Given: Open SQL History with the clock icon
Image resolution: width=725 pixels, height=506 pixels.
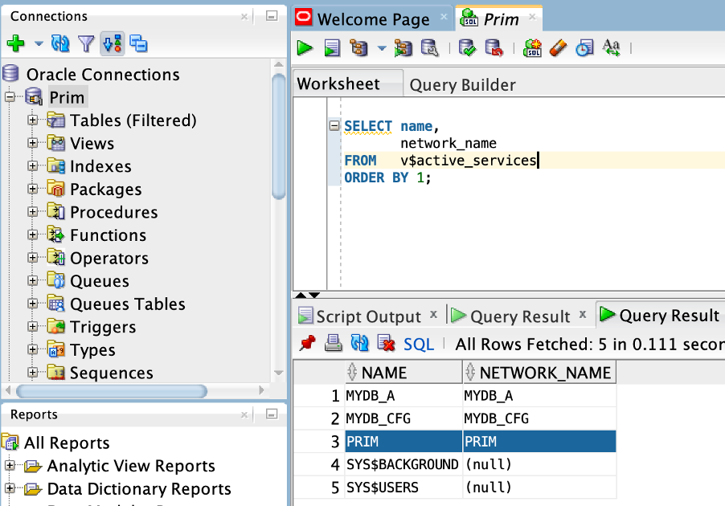Looking at the screenshot, I should (584, 48).
